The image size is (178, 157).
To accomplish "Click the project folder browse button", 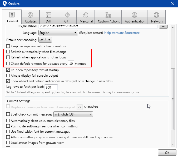I will [163, 26].
